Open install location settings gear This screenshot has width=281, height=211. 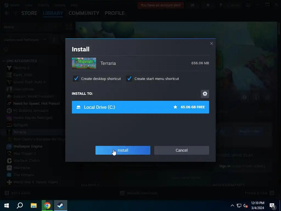(x=205, y=94)
